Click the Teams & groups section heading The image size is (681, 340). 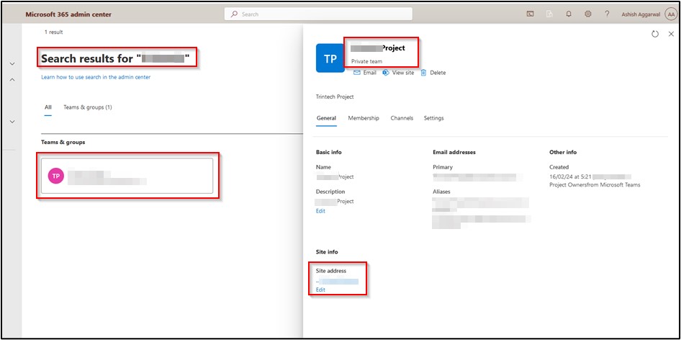coord(63,142)
